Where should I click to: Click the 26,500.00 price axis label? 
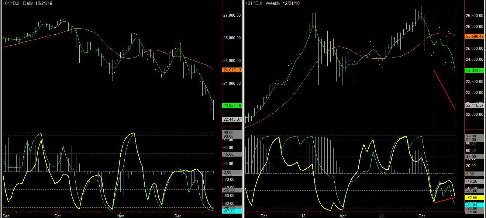click(x=474, y=16)
